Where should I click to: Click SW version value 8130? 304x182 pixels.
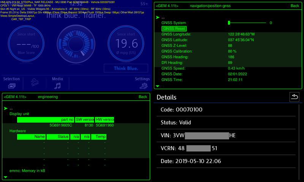89,126
